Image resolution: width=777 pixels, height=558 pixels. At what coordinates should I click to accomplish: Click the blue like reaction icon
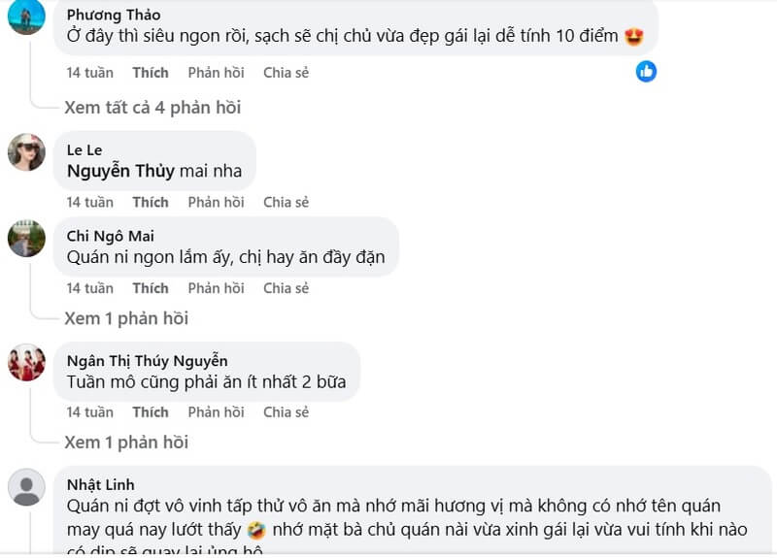(646, 71)
